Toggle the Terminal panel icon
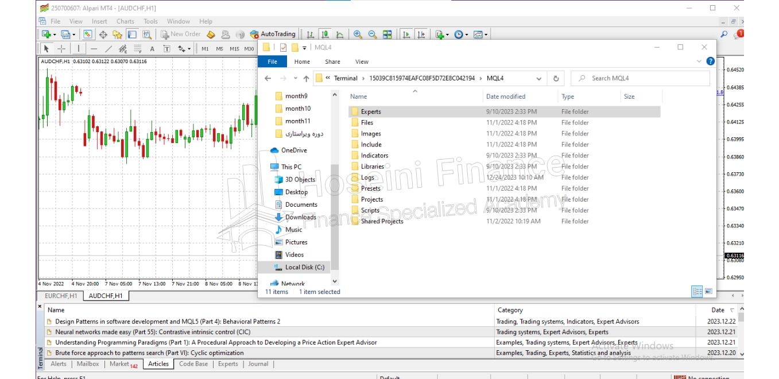This screenshot has height=379, width=779. [x=133, y=34]
